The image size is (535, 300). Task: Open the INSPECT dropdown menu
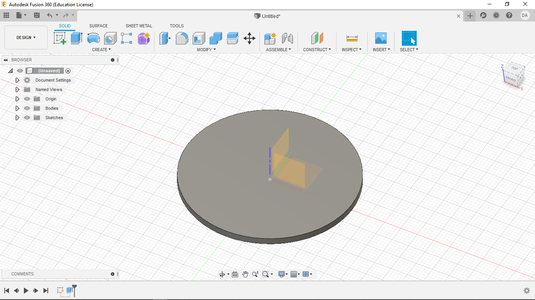[352, 50]
